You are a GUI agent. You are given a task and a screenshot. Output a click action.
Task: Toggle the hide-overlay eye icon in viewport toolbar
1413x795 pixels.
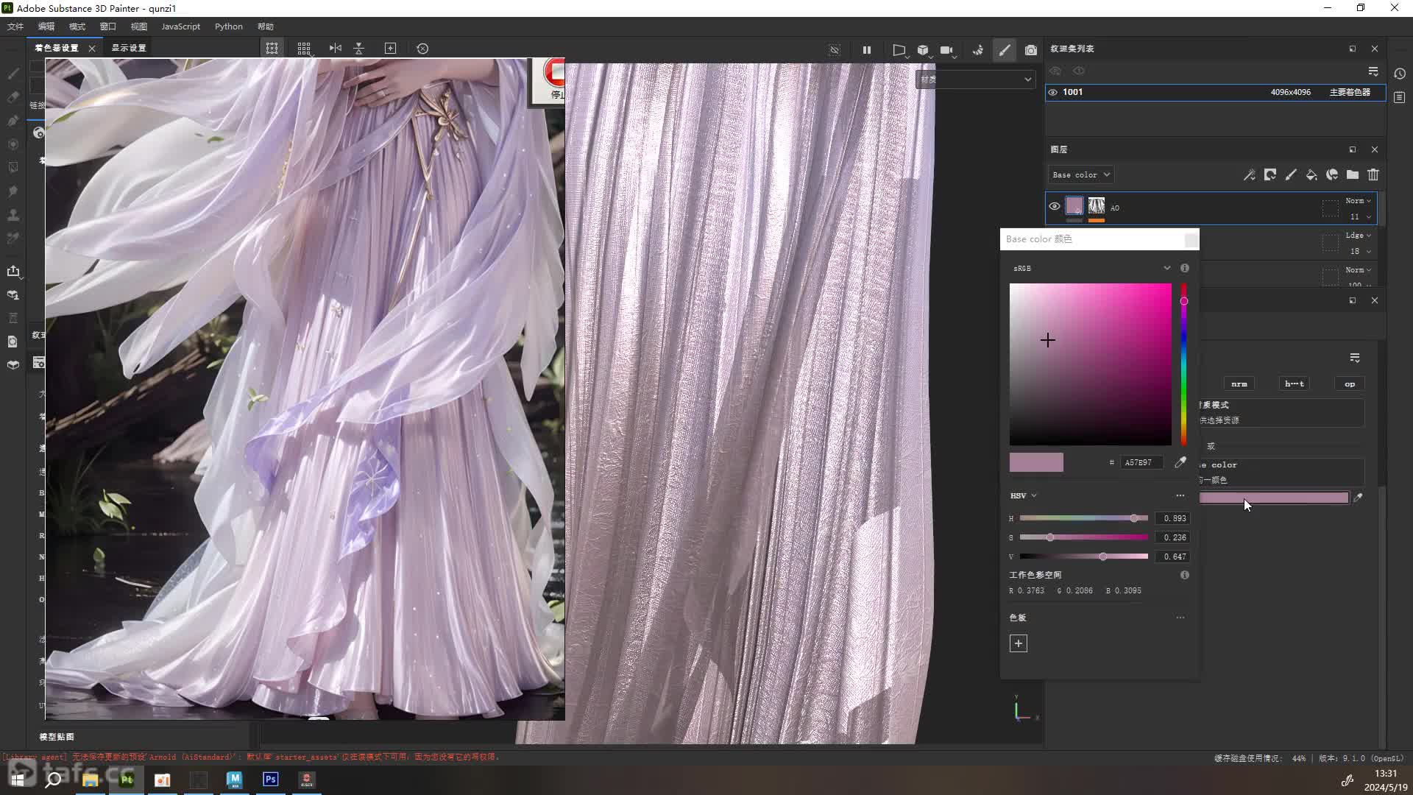[x=835, y=50]
